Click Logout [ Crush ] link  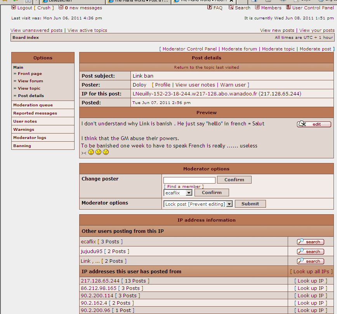[35, 8]
